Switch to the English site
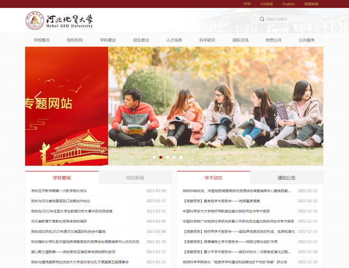349x268 pixels. (x=288, y=4)
